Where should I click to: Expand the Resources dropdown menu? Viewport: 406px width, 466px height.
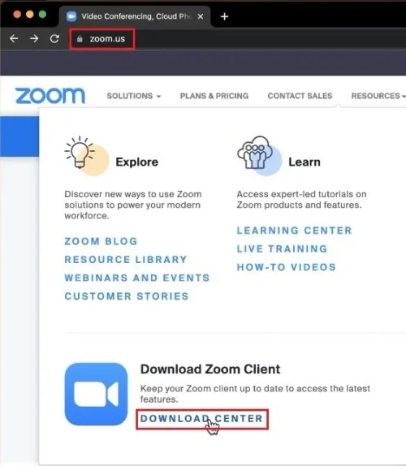pyautogui.click(x=378, y=96)
